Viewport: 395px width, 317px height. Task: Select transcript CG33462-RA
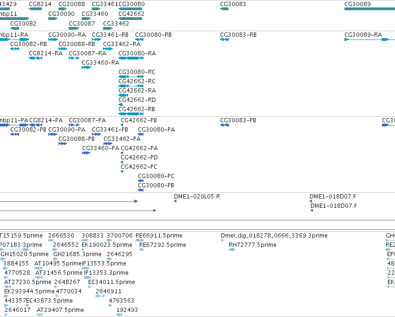click(122, 44)
